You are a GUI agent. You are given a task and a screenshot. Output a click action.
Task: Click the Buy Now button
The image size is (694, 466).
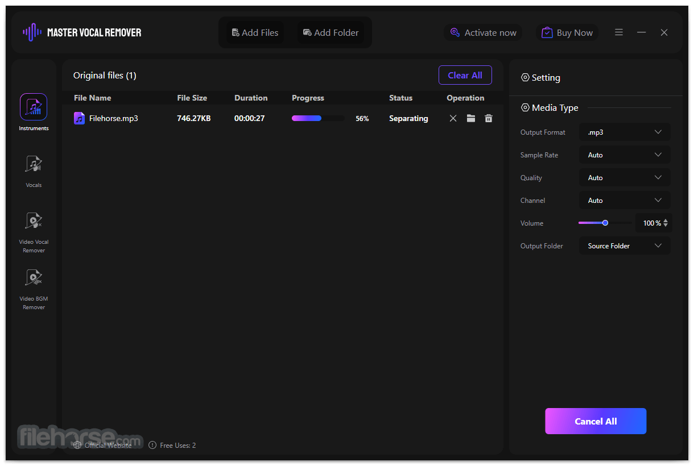coord(567,32)
